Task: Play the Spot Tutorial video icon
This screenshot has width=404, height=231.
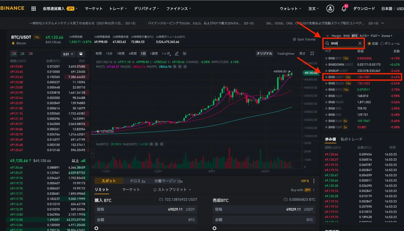Action: [294, 39]
